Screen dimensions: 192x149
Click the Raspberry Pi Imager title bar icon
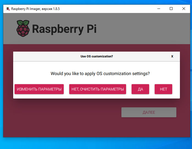coord(8,9)
